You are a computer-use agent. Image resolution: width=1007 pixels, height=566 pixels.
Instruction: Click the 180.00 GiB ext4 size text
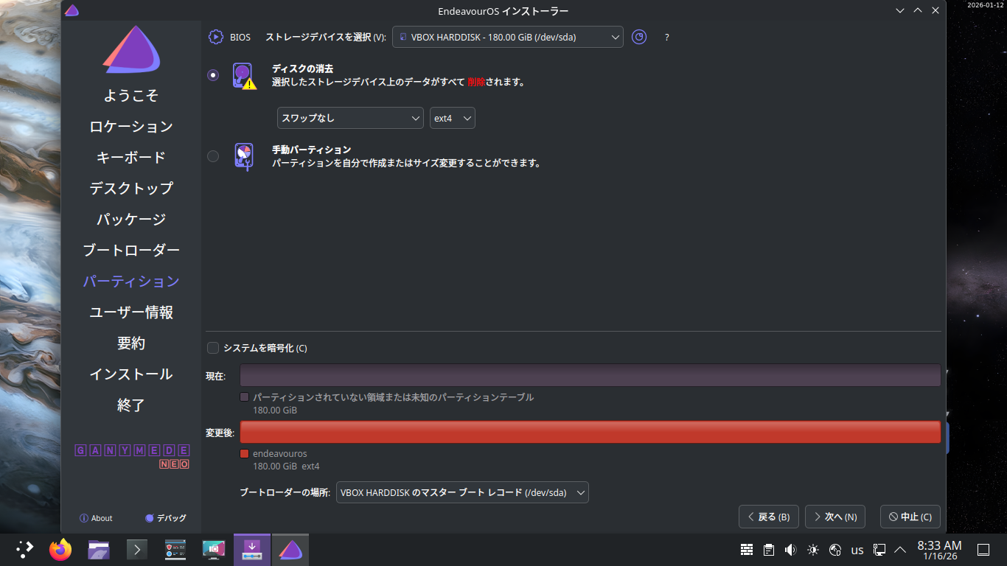[x=286, y=467]
